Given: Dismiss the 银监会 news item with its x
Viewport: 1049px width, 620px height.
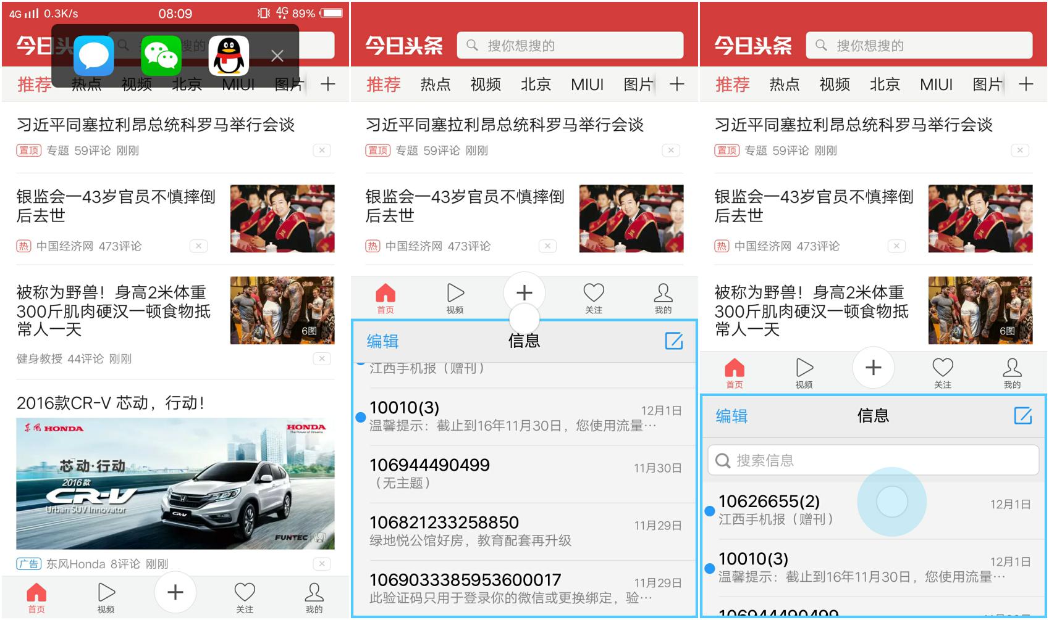Looking at the screenshot, I should (547, 246).
